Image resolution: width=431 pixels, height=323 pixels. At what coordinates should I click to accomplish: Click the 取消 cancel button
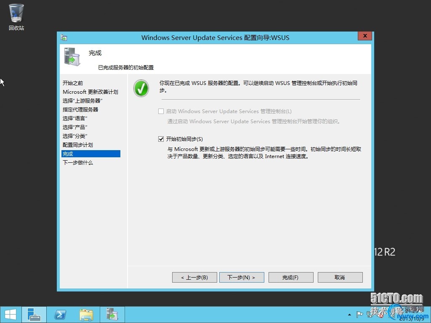pos(340,278)
